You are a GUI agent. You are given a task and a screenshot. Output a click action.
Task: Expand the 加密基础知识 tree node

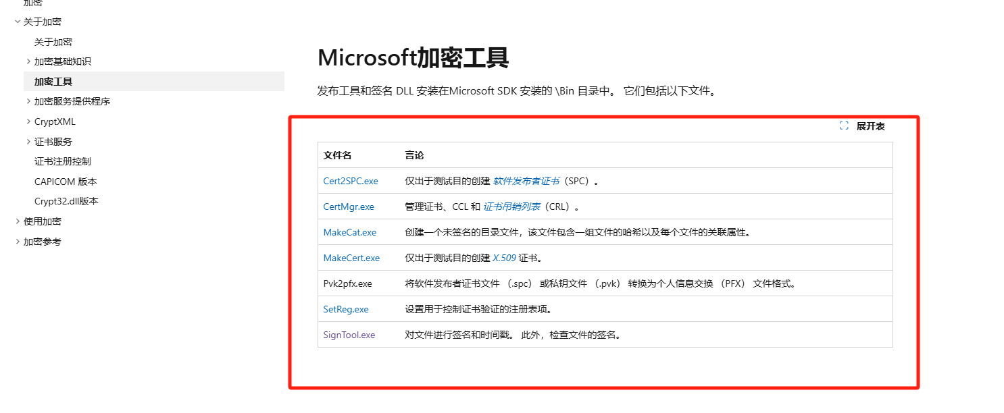(28, 61)
